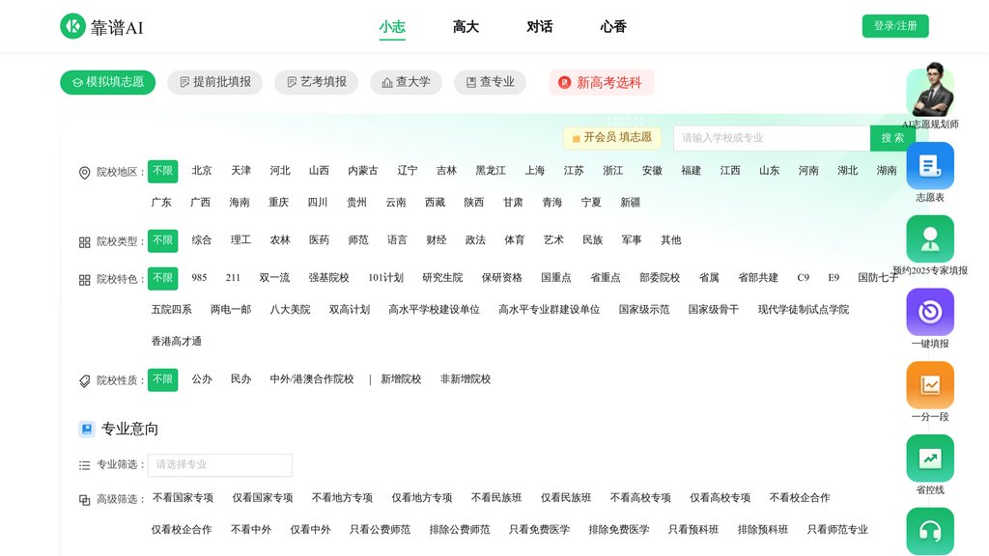This screenshot has width=989, height=556.
Task: Open customer service headphone icon
Action: pos(929,530)
